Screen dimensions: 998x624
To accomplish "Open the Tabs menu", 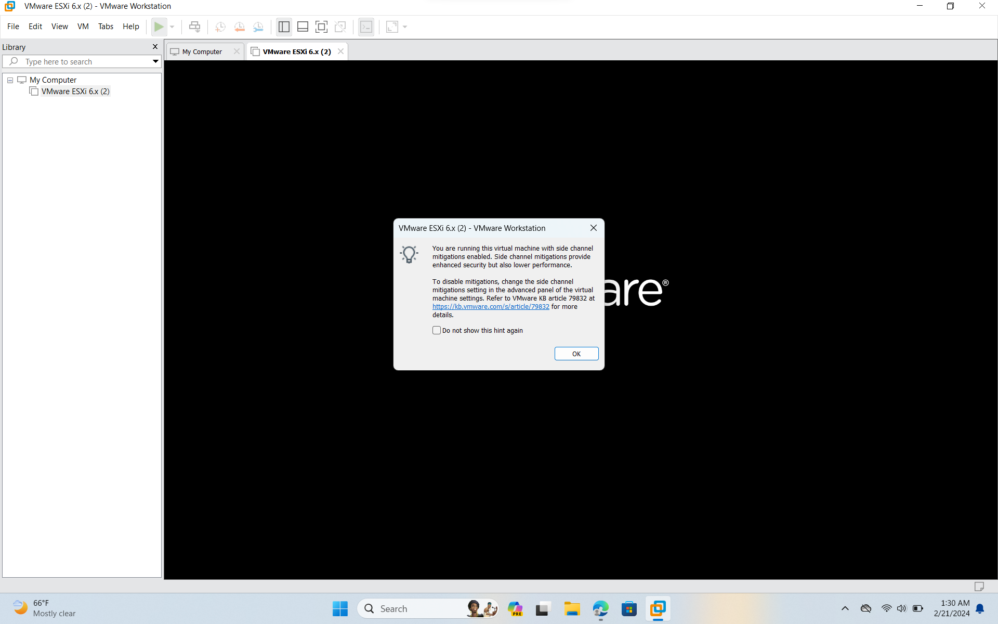I will tap(106, 27).
